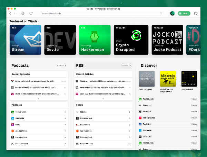Follow Gizmodo in Discover
Viewport: 207px width, 157px height.
click(194, 111)
